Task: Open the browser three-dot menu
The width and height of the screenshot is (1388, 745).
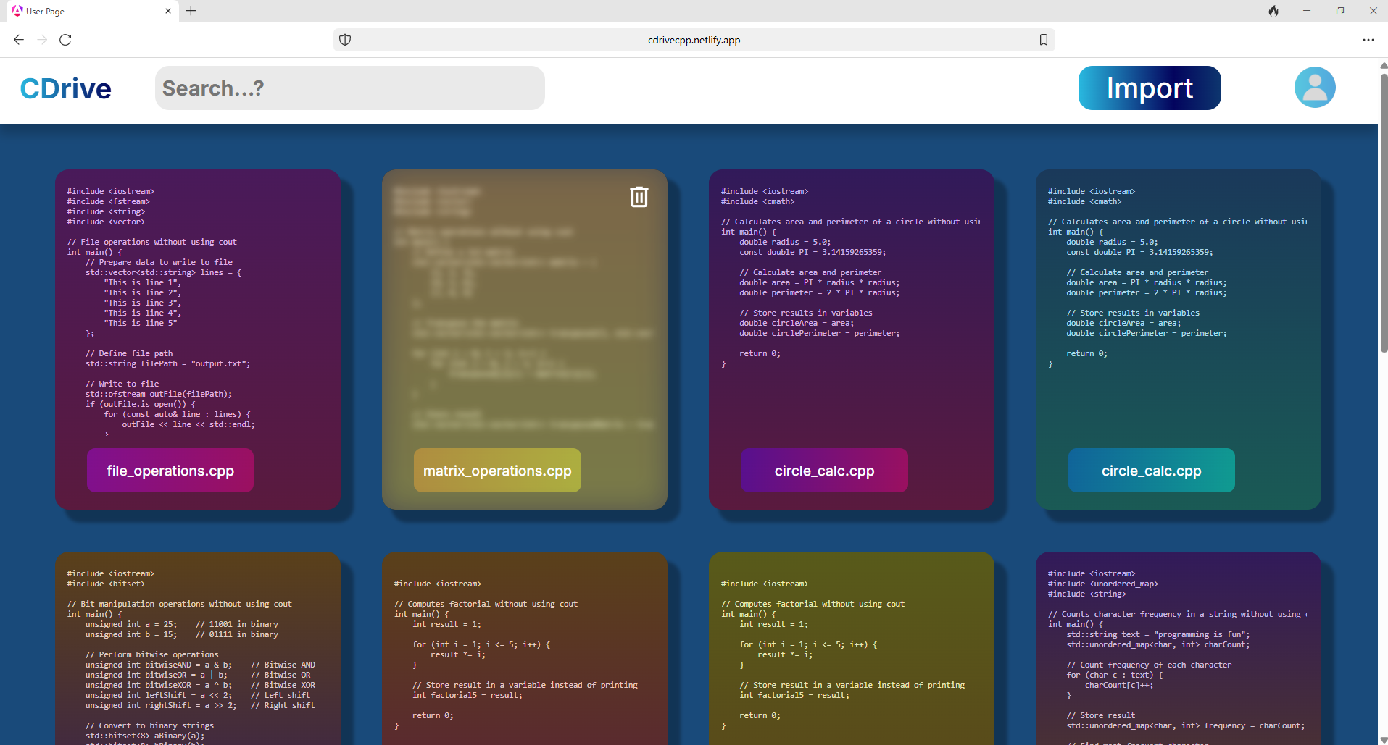Action: [x=1368, y=40]
